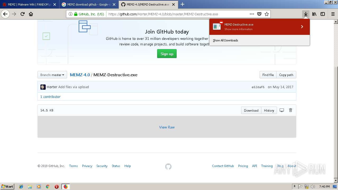The height and width of the screenshot is (190, 338).
Task: Open the Firefox home page icon
Action: (x=31, y=14)
